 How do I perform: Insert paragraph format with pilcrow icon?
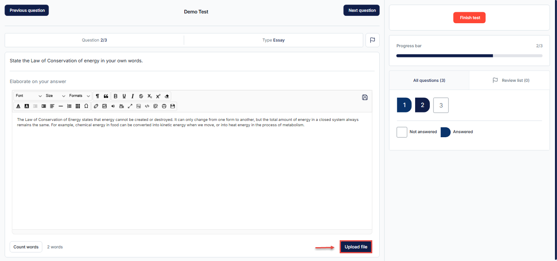point(97,96)
